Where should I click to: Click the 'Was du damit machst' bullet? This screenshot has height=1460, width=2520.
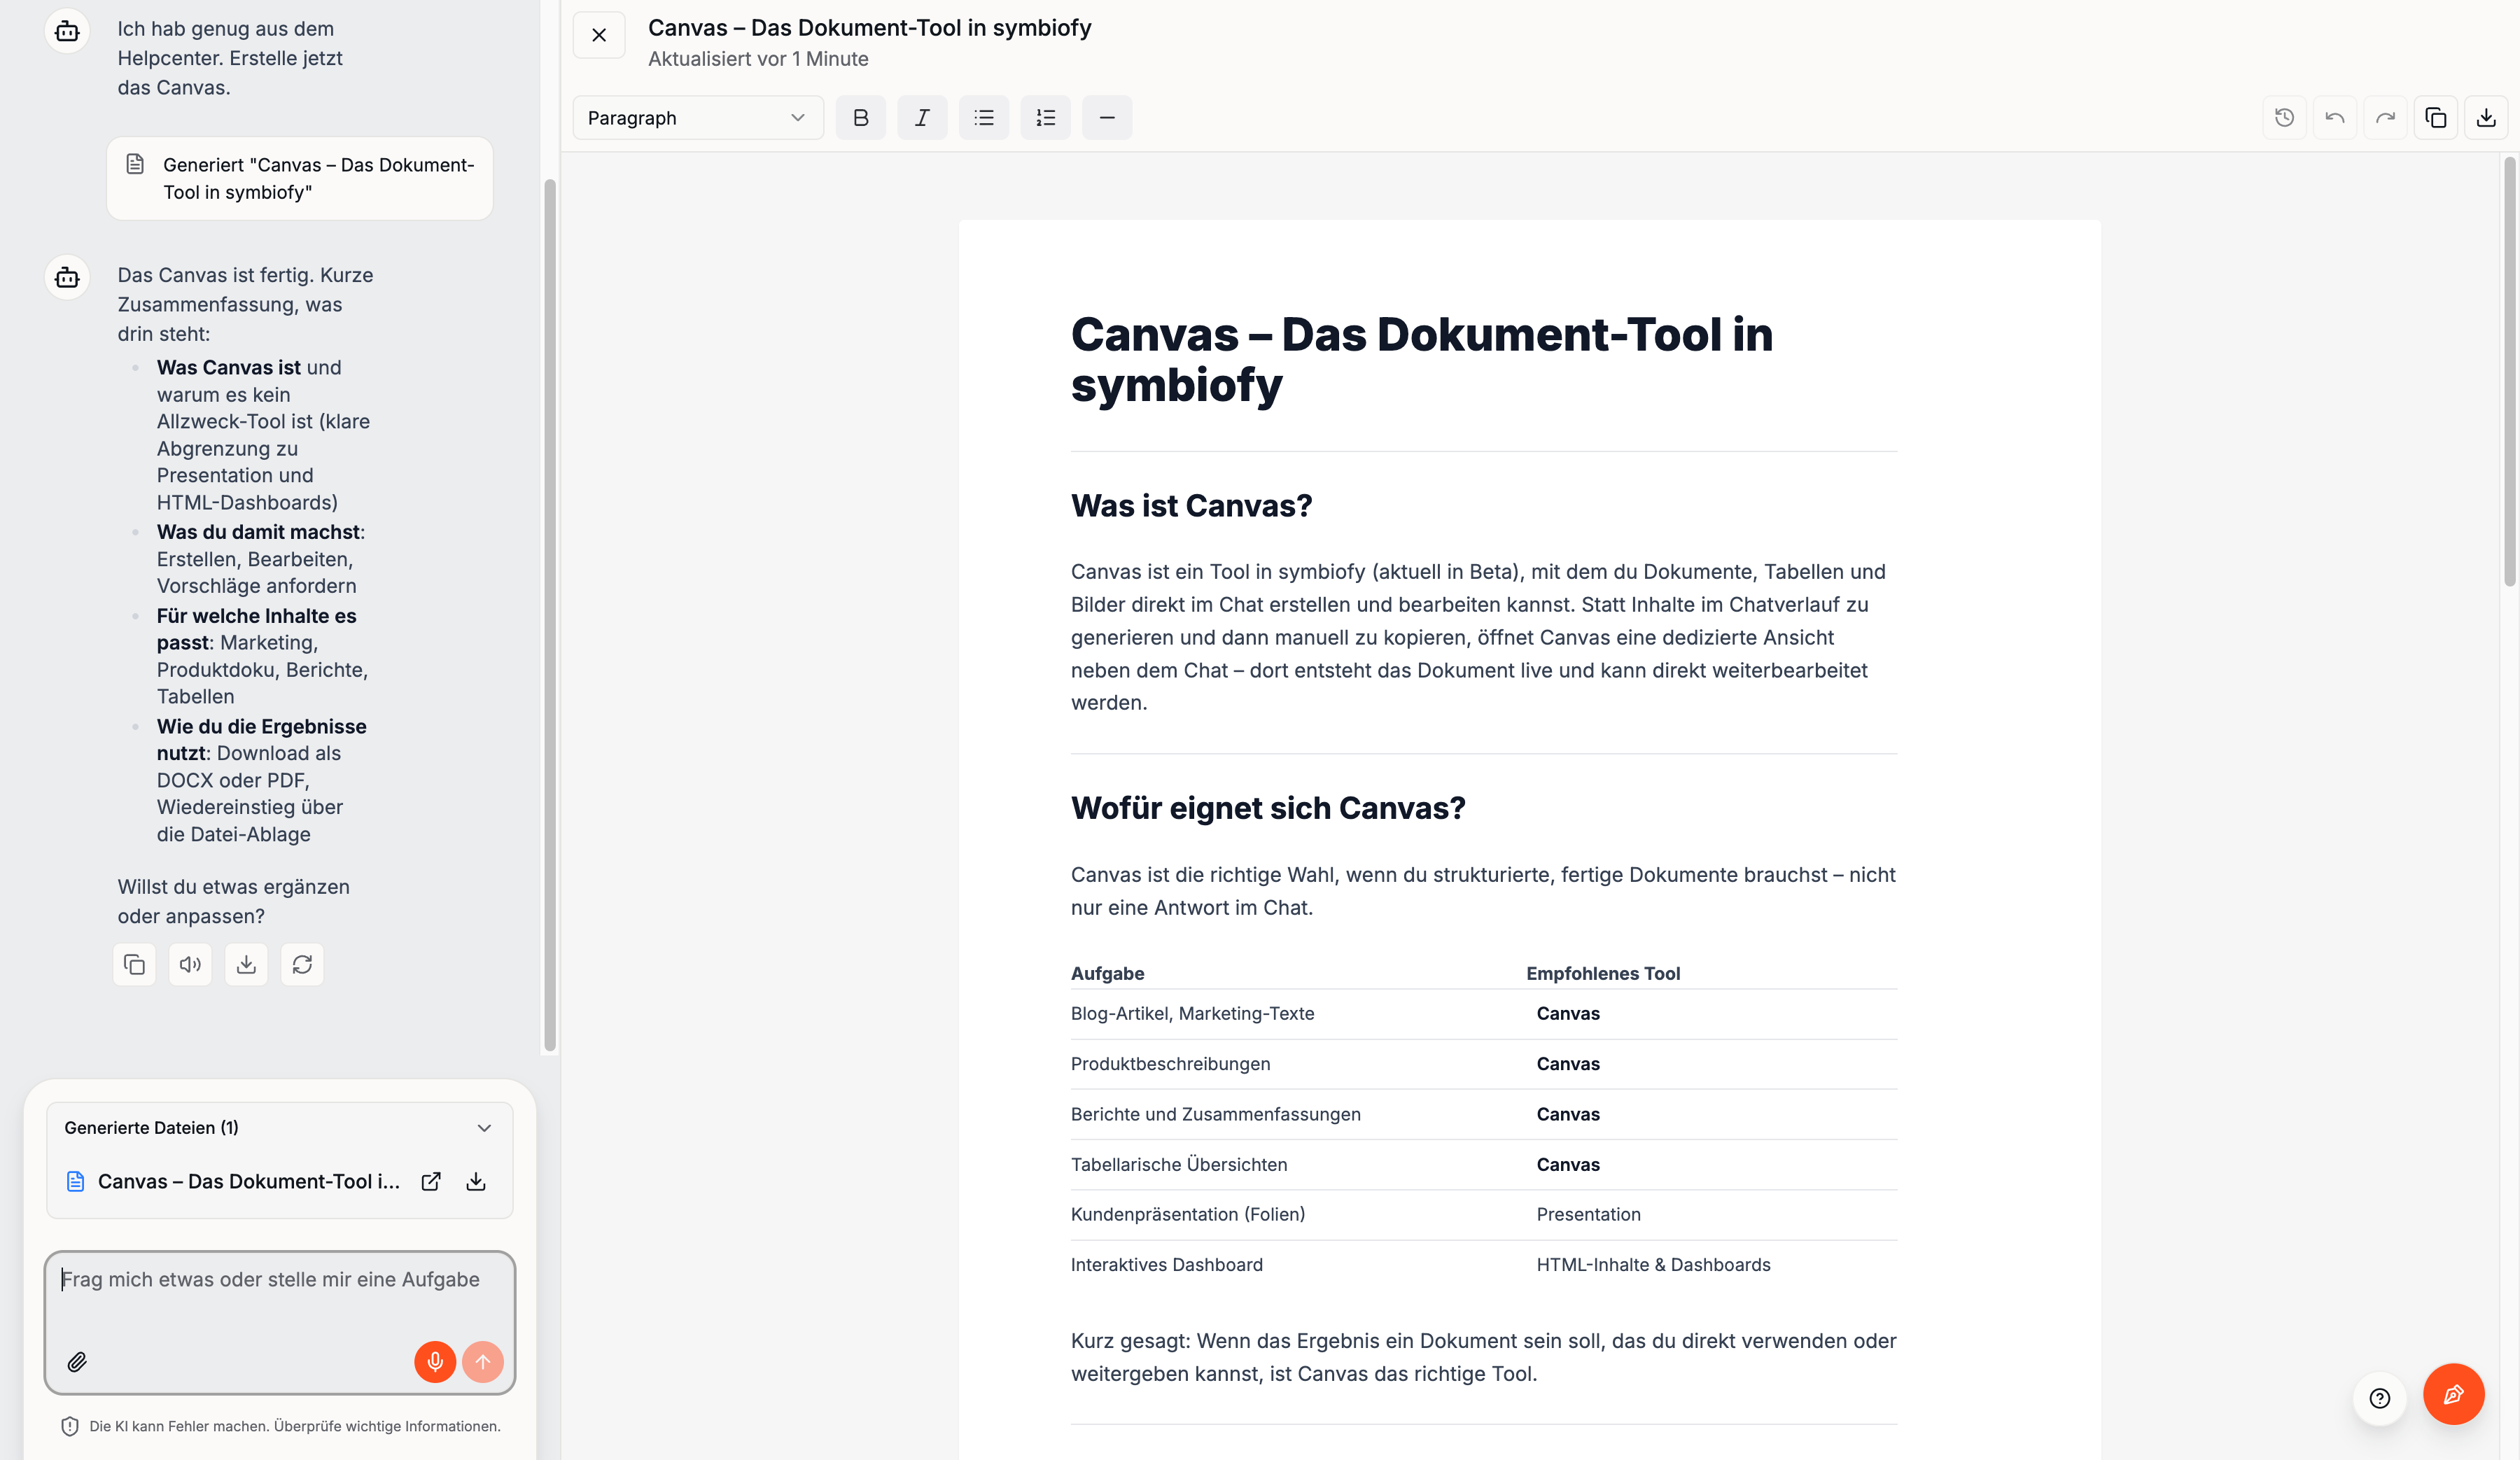click(260, 559)
